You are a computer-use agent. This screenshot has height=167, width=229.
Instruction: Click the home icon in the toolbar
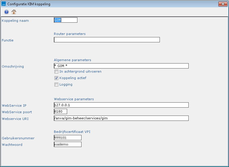tap(14, 12)
